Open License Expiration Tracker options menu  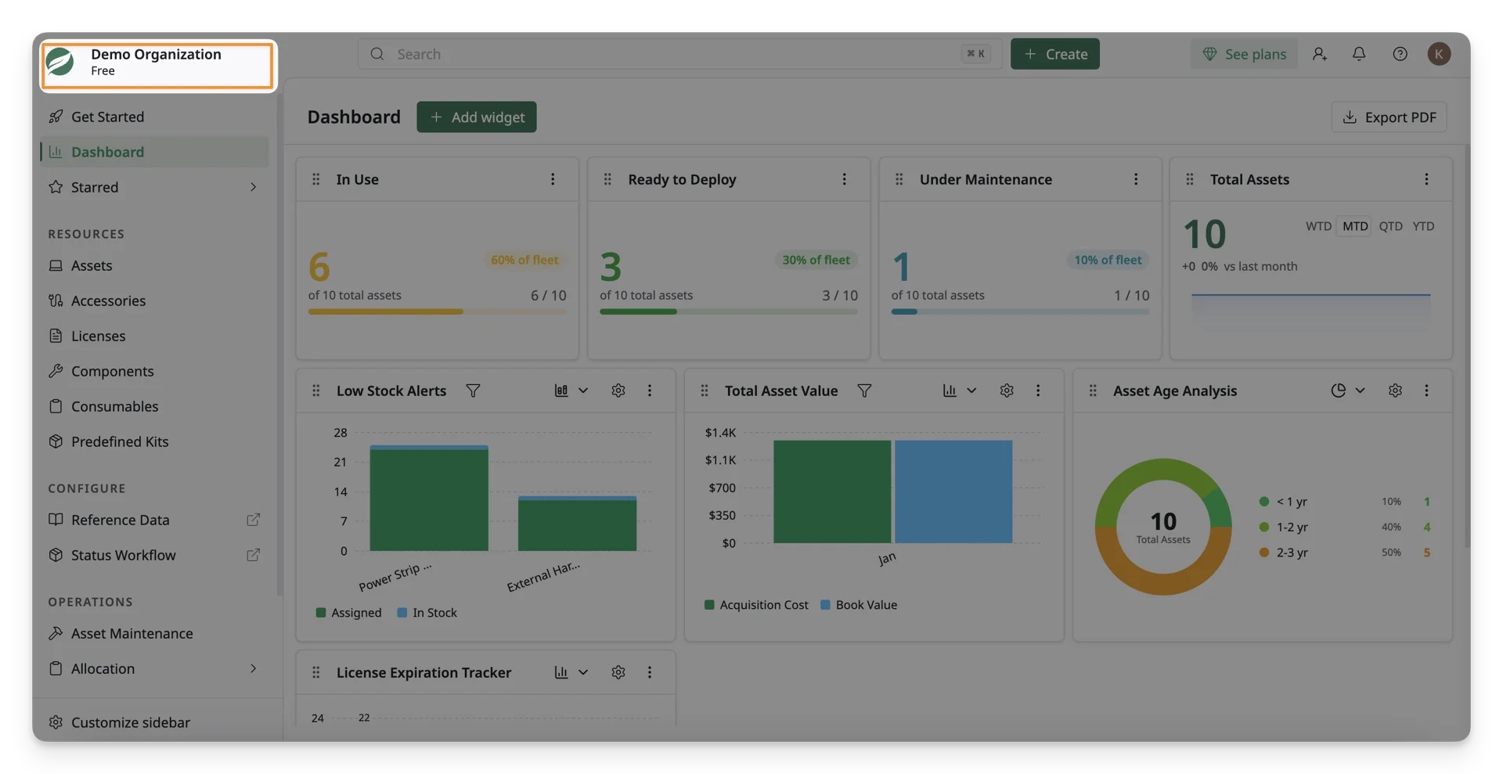[650, 672]
